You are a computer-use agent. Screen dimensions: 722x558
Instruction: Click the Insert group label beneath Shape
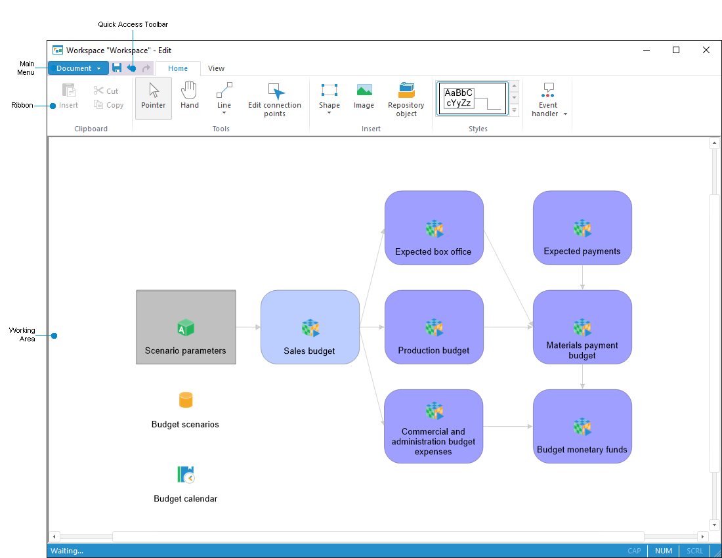coord(371,129)
